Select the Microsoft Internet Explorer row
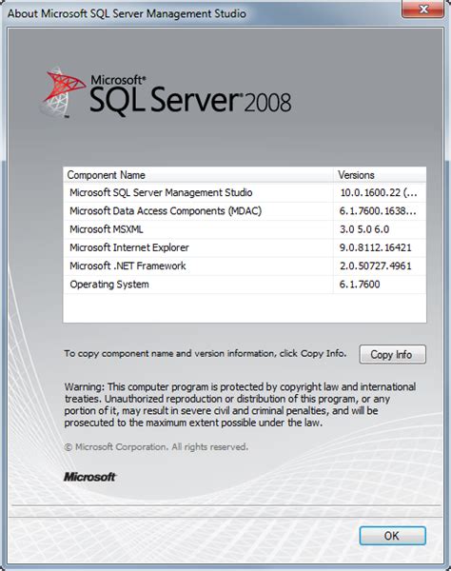451x571 pixels. click(245, 247)
